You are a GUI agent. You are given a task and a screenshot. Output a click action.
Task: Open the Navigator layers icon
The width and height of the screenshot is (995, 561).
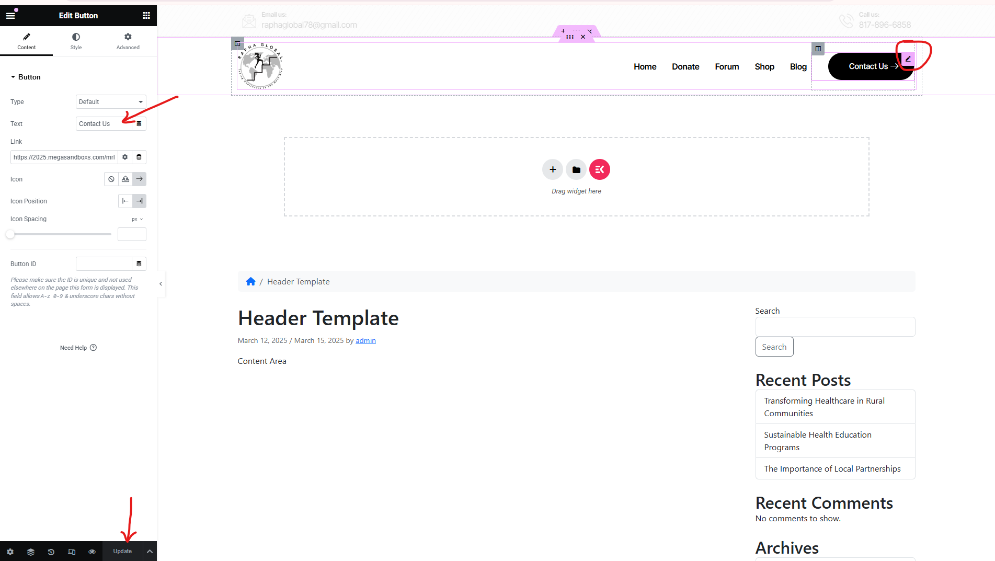pos(31,552)
